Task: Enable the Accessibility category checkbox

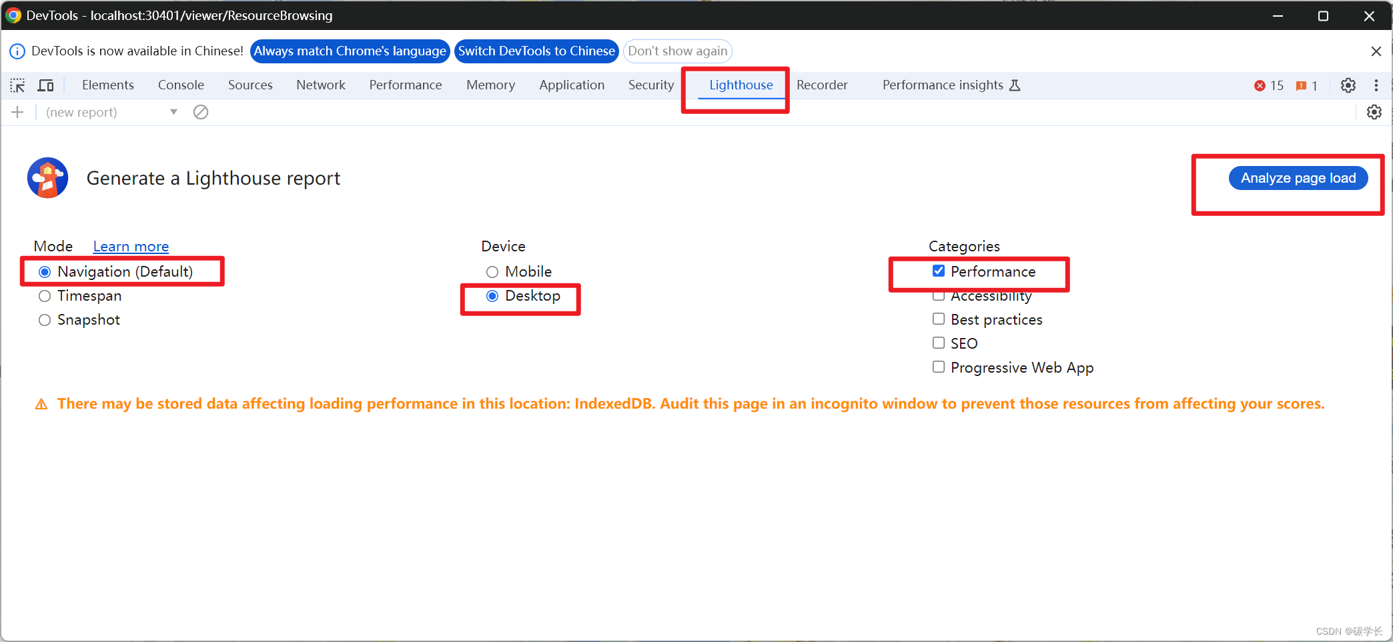Action: (939, 295)
